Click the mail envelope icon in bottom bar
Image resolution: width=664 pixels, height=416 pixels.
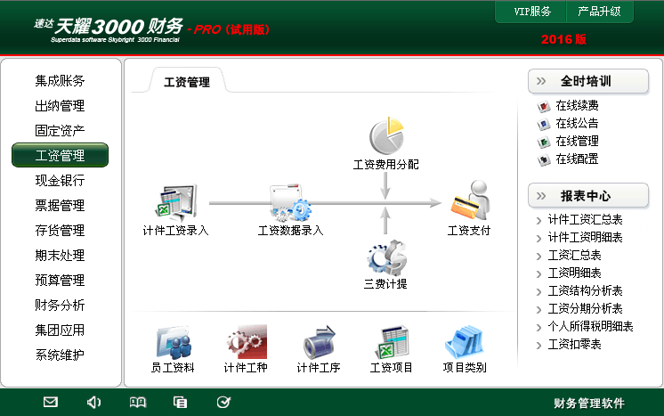point(51,402)
